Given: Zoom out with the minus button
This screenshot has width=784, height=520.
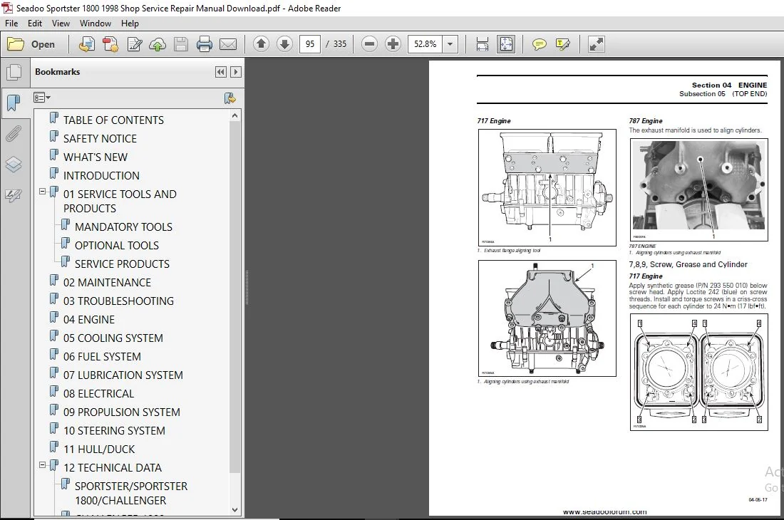Looking at the screenshot, I should [369, 44].
